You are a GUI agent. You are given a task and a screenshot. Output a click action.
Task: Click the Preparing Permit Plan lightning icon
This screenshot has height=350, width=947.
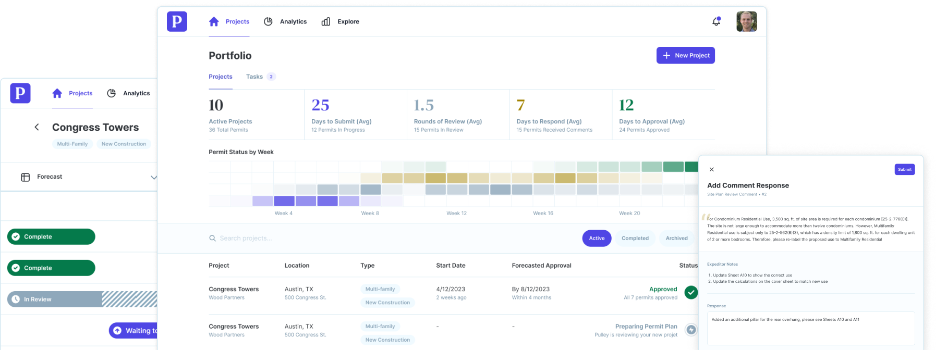pos(691,330)
